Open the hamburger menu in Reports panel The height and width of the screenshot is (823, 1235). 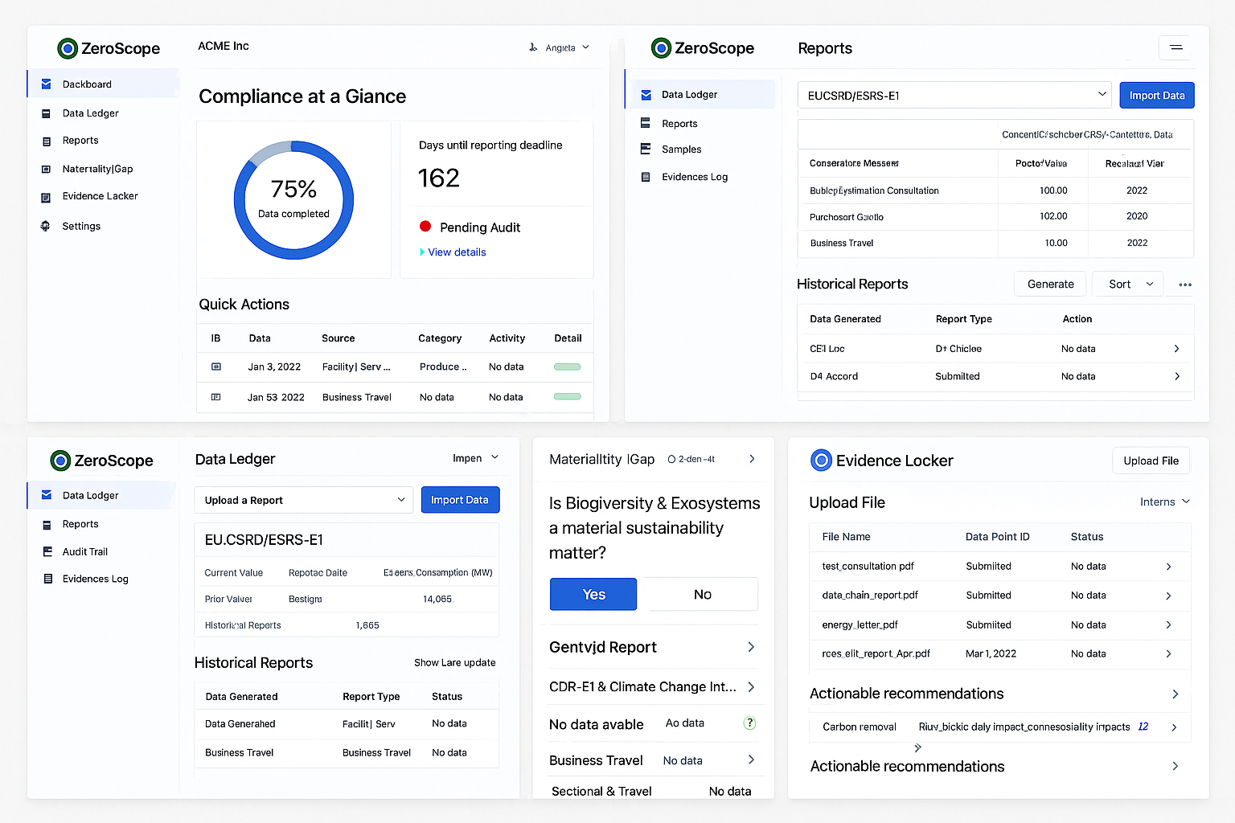coord(1176,47)
